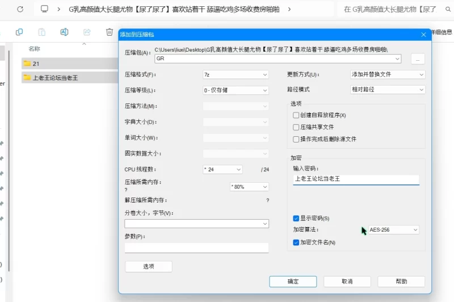Click the 取消 cancel button
Image resolution: width=454 pixels, height=302 pixels.
[347, 282]
